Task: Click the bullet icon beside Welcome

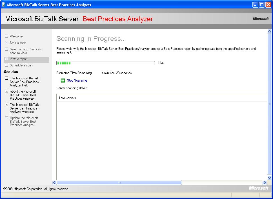Action: pos(6,36)
